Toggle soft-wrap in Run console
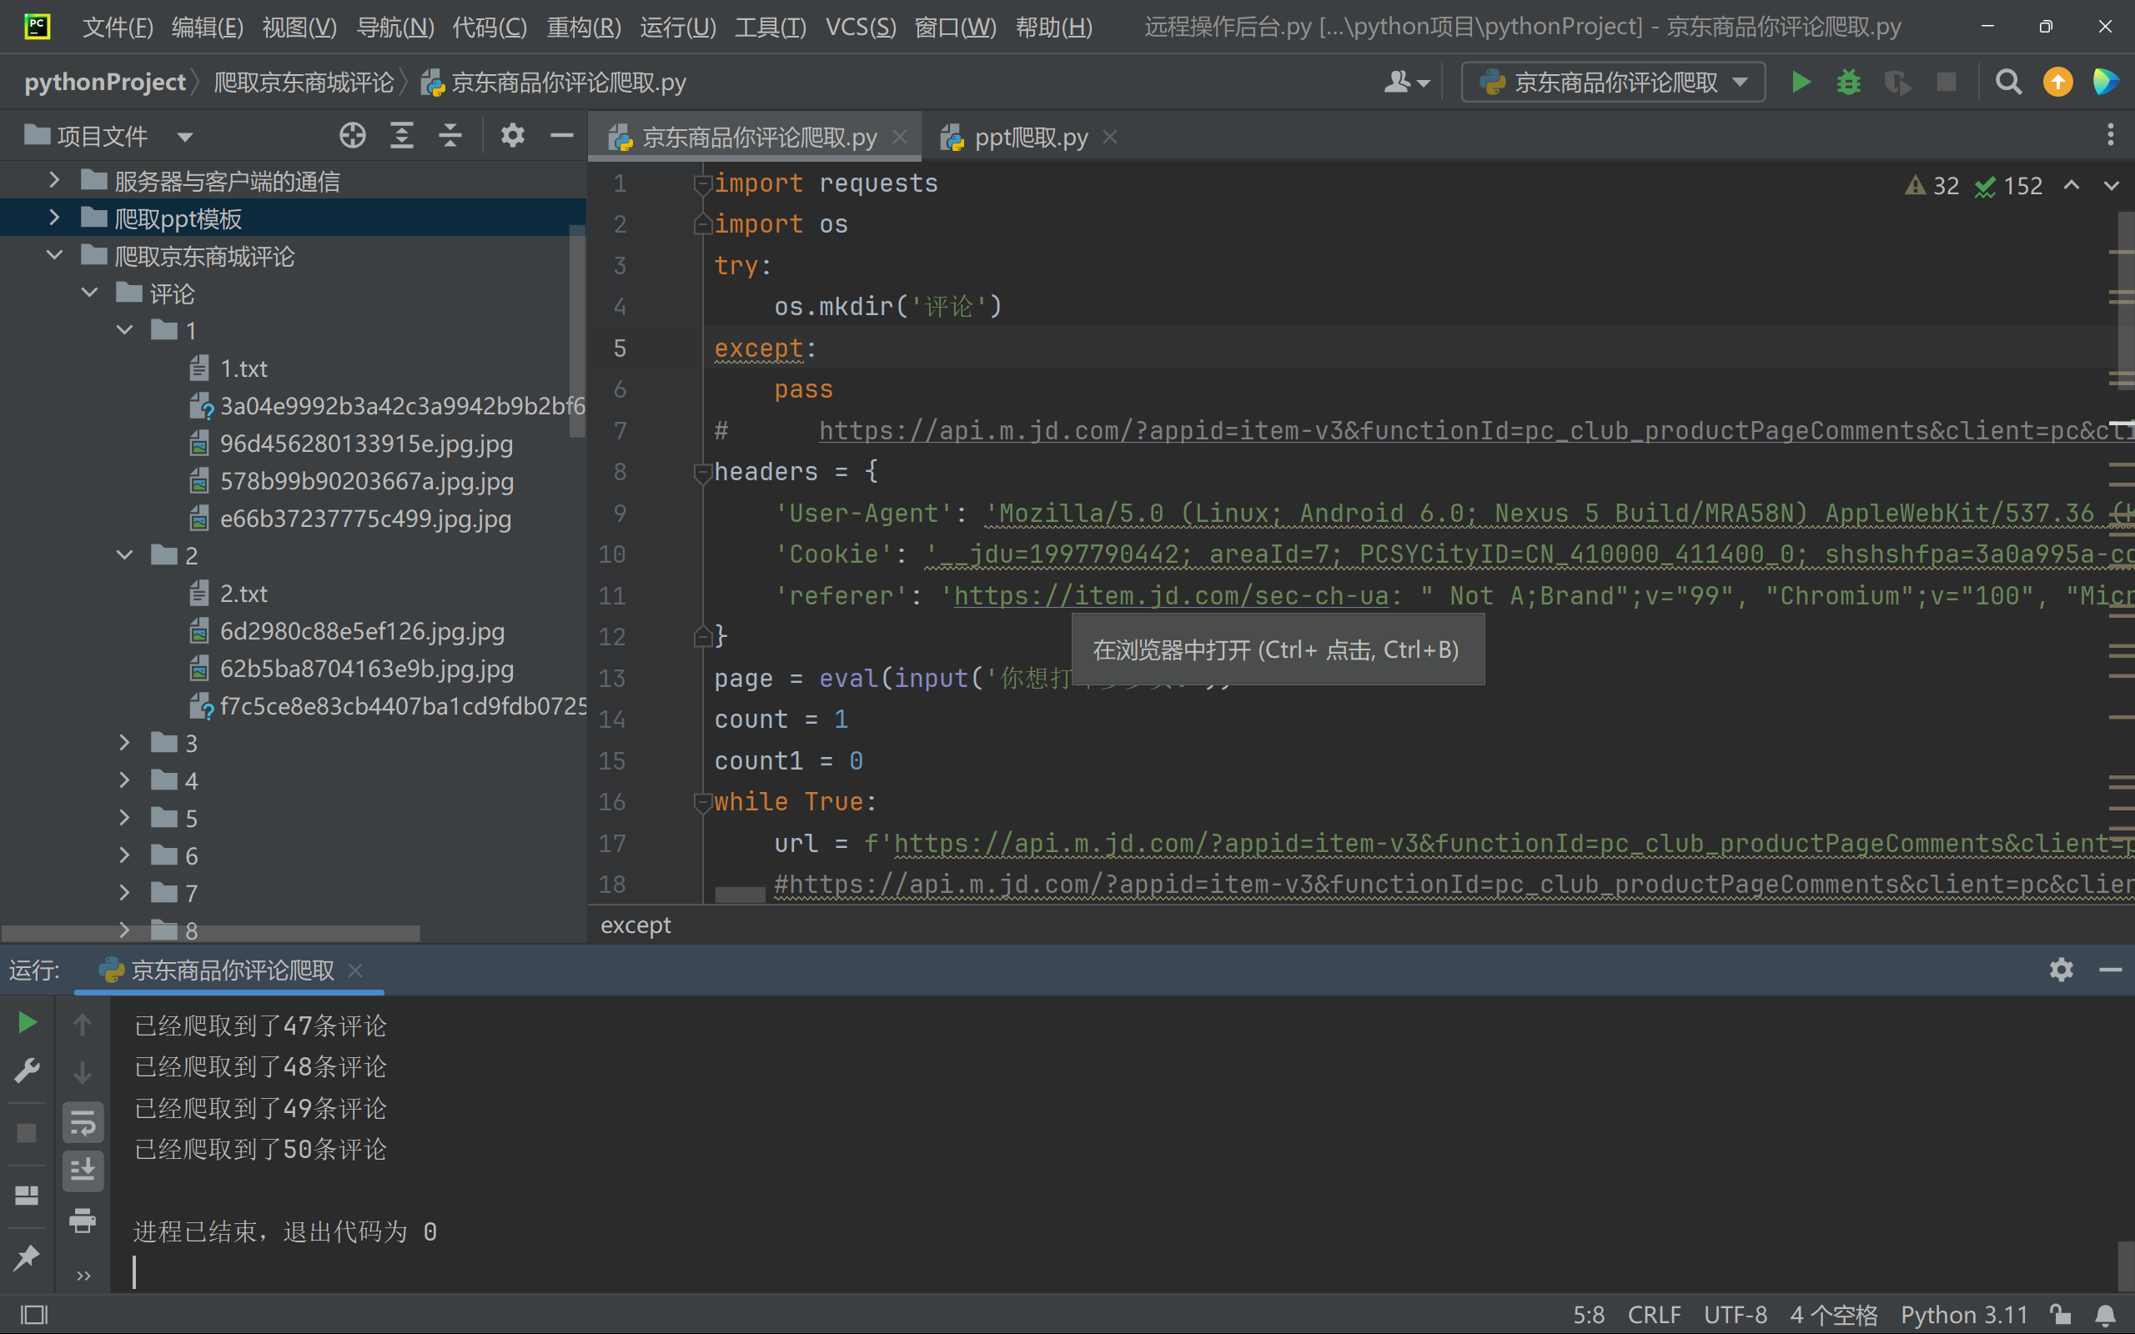Screen dimensions: 2135x1334 click(83, 1123)
